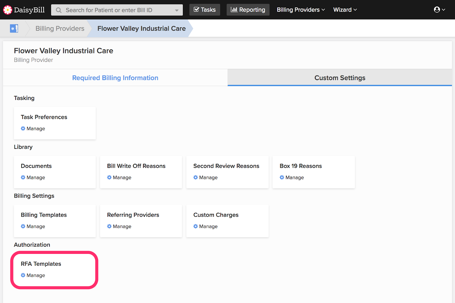
Task: Click the search magnifier icon
Action: [59, 10]
